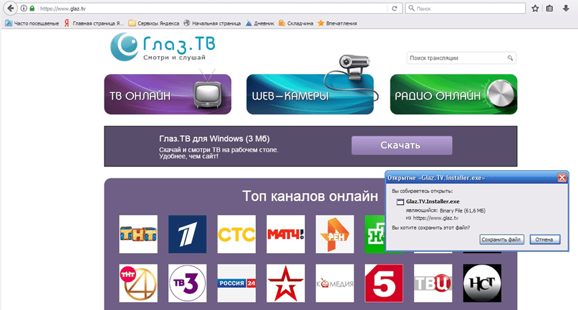Open Сервисы Яндекса bookmark folder
Viewport: 578px width, 310px height.
(x=154, y=23)
